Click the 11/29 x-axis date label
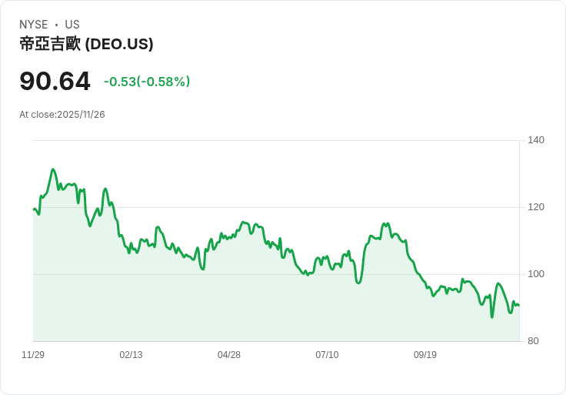The width and height of the screenshot is (566, 395). pyautogui.click(x=33, y=355)
